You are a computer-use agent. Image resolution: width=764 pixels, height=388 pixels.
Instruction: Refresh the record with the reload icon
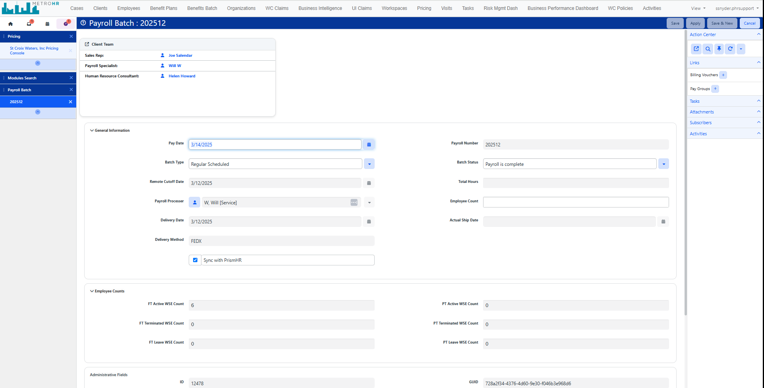[x=730, y=49]
